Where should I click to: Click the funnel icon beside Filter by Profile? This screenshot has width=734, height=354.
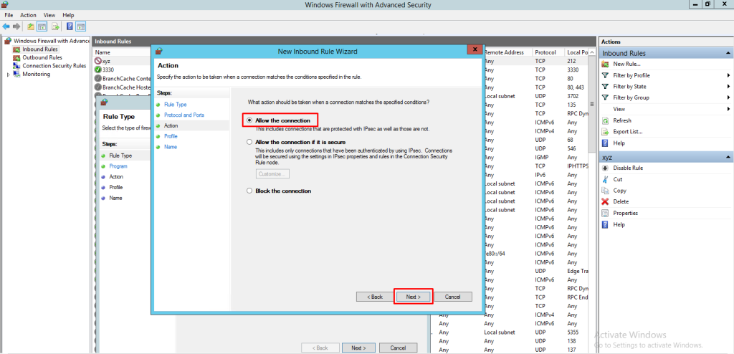coord(605,75)
